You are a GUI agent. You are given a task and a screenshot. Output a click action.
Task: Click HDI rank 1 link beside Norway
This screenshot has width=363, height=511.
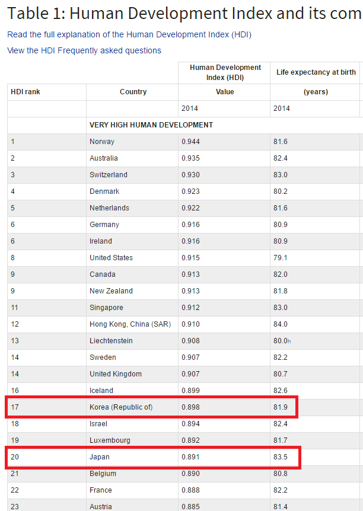pos(12,142)
